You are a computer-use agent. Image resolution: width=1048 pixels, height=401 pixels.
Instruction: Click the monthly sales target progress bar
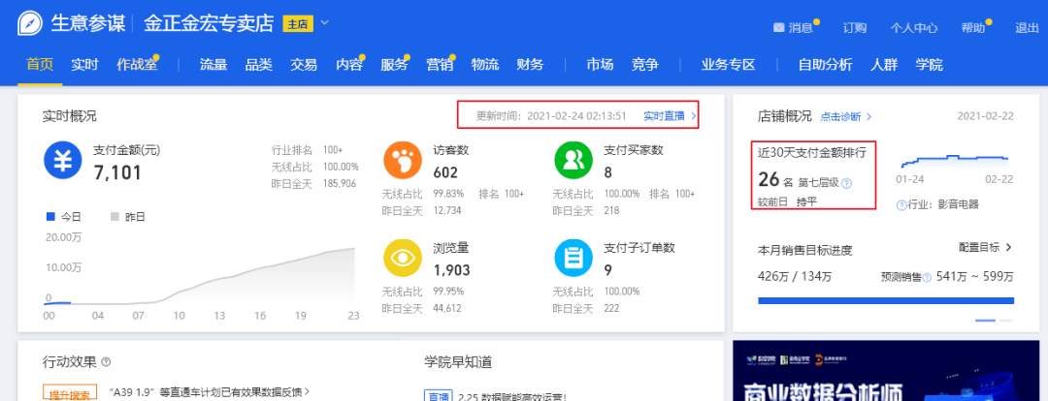point(884,301)
